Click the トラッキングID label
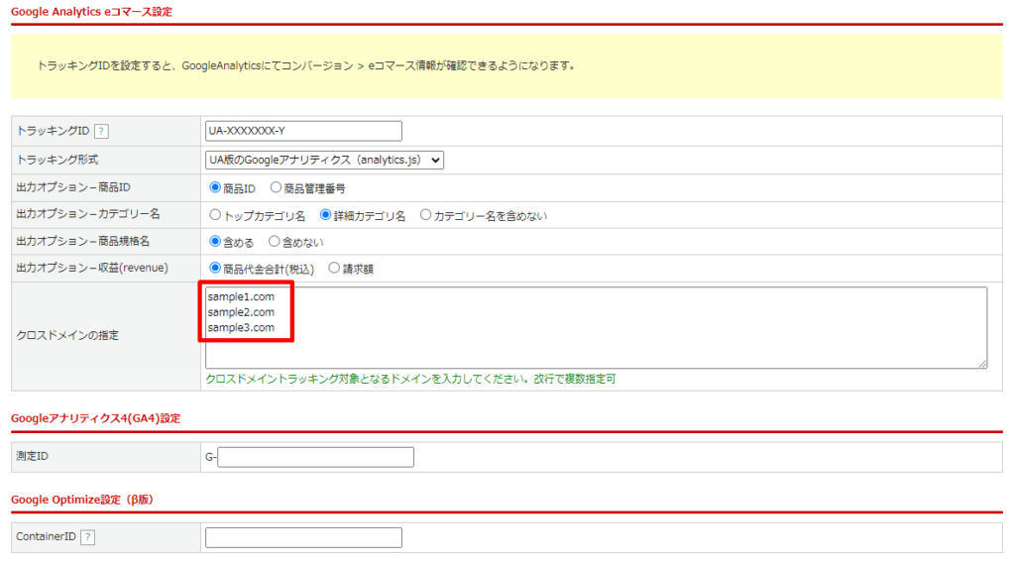The image size is (1015, 565). [54, 131]
